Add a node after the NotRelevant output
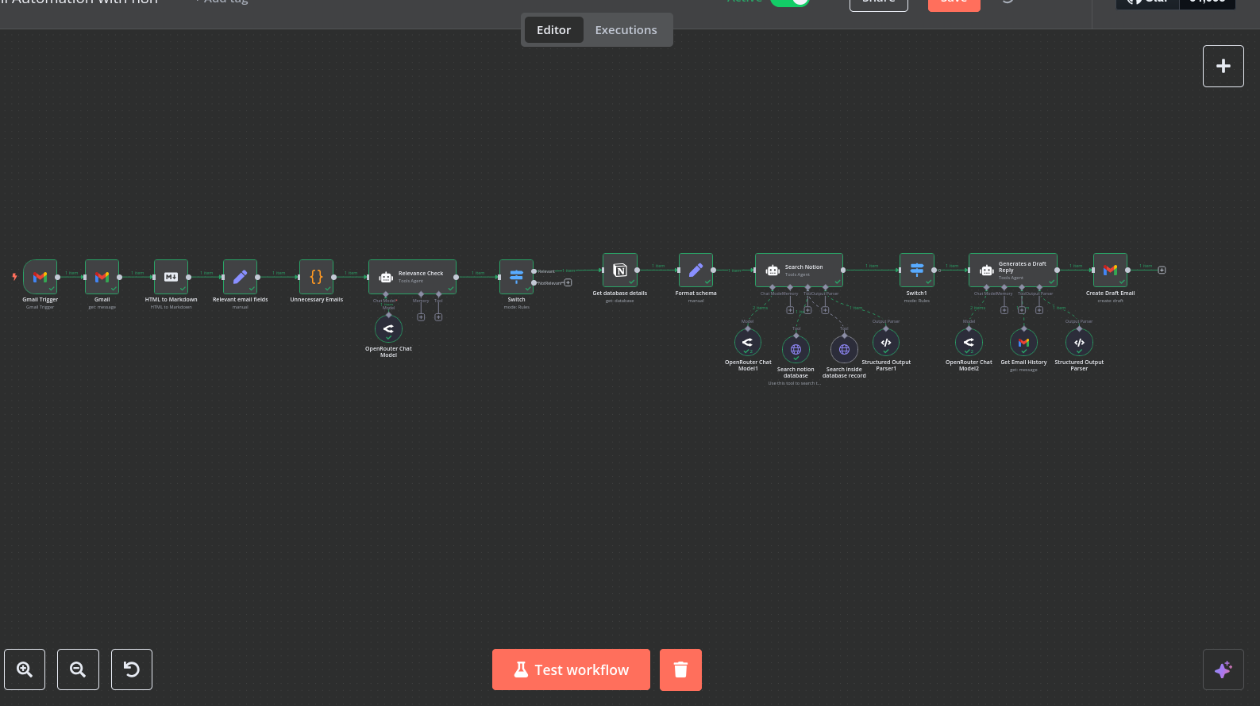The image size is (1260, 706). [x=568, y=282]
